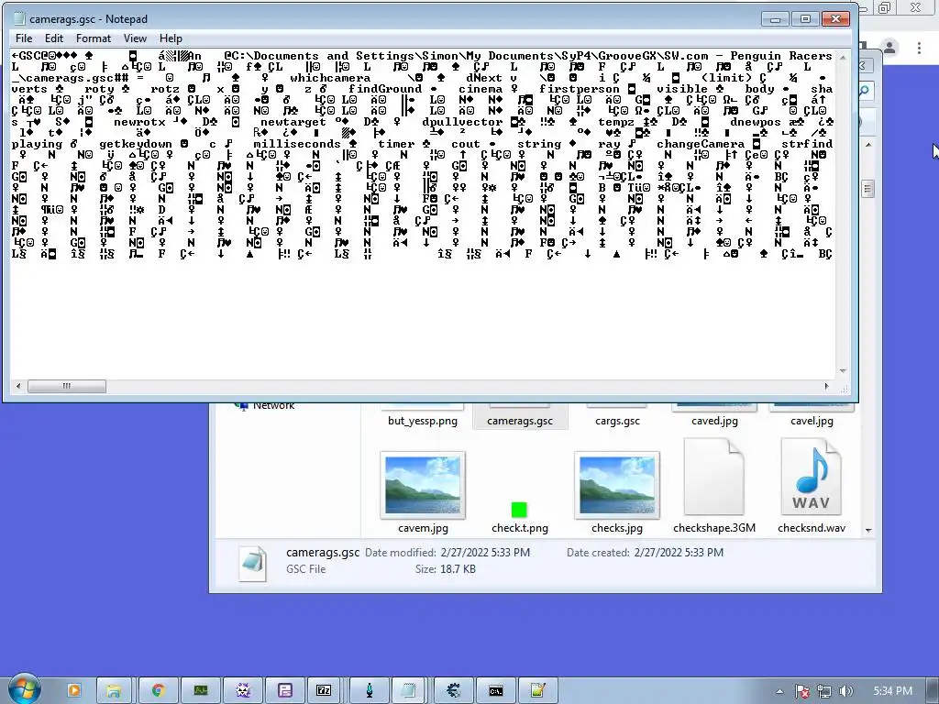Image resolution: width=939 pixels, height=704 pixels.
Task: Open Chrome profile avatar icon
Action: [889, 48]
